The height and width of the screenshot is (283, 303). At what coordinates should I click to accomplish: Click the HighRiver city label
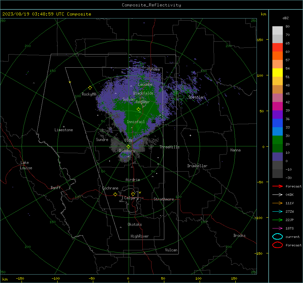(140, 236)
